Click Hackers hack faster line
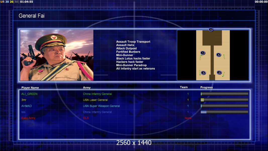 (x=130, y=62)
